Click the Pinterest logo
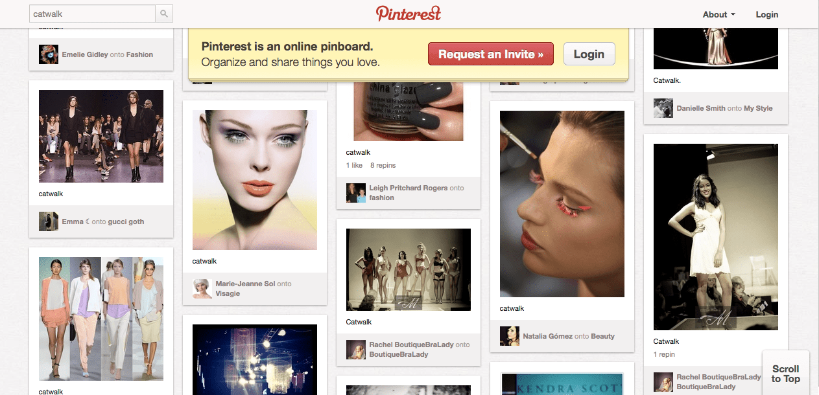Image resolution: width=819 pixels, height=395 pixels. coord(409,13)
